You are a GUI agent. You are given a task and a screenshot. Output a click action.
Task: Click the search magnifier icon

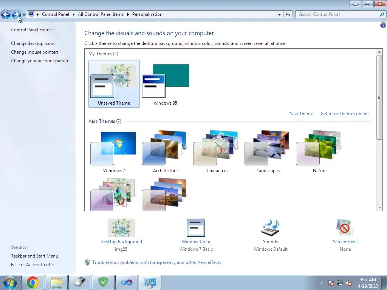(382, 14)
